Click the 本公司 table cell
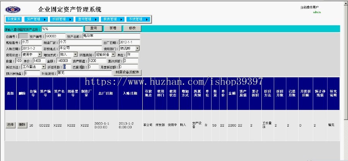Viewport: 348px width, 161px height. [x=148, y=125]
